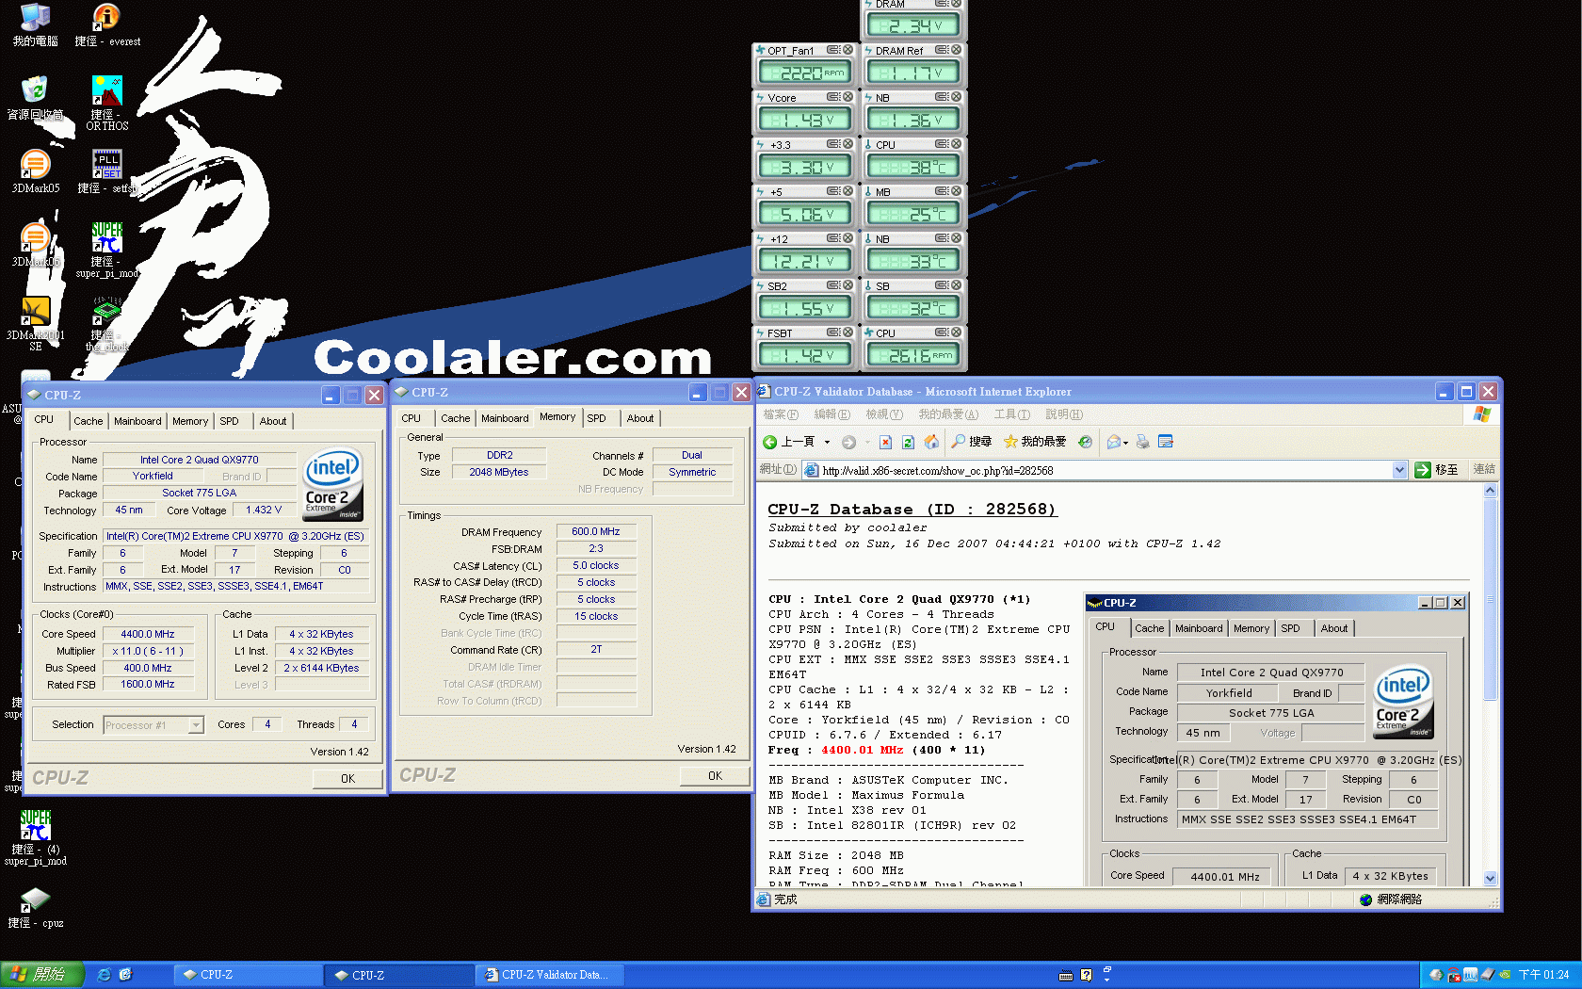This screenshot has width=1582, height=989.
Task: Click the Mail toolbar icon in Internet Explorer
Action: point(1114,442)
